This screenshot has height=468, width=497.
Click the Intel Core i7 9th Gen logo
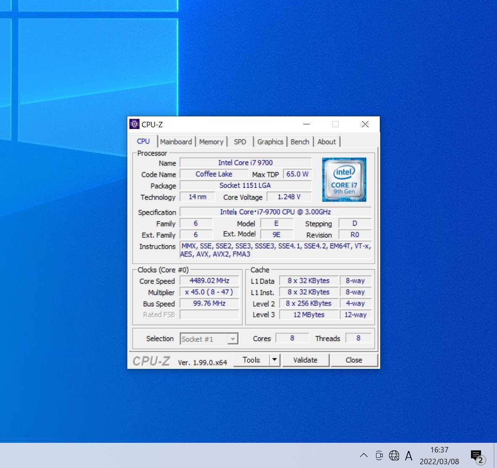pyautogui.click(x=344, y=180)
